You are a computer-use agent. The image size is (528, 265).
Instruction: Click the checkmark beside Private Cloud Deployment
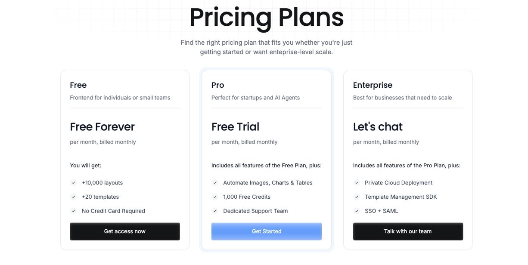[357, 183]
